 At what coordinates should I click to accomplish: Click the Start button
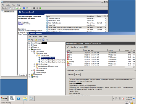tap(4, 98)
